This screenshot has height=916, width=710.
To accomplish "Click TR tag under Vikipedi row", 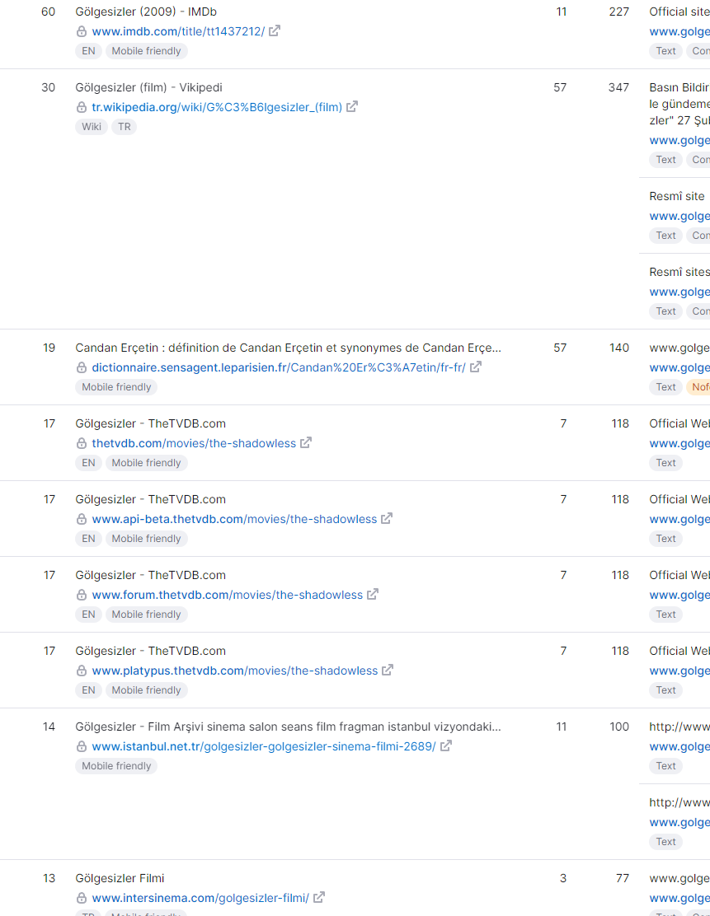I will (x=124, y=127).
